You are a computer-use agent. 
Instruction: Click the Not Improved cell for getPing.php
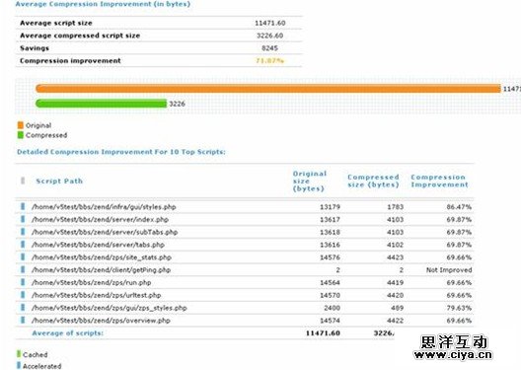pyautogui.click(x=449, y=270)
